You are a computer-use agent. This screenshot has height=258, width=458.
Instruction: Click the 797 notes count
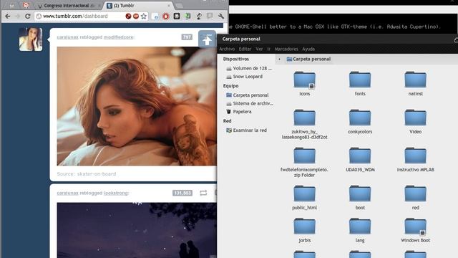tap(187, 37)
